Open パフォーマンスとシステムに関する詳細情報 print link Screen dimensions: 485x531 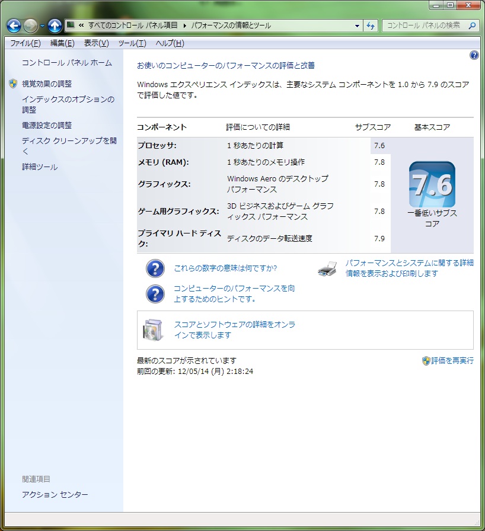click(409, 268)
